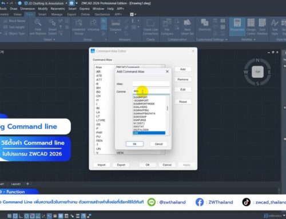
Task: Open the Draw menu
Action: 14,9
